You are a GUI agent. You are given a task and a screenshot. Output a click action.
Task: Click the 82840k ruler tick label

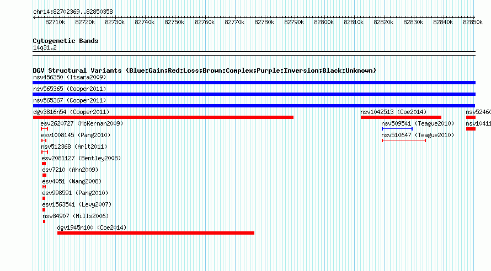click(443, 22)
